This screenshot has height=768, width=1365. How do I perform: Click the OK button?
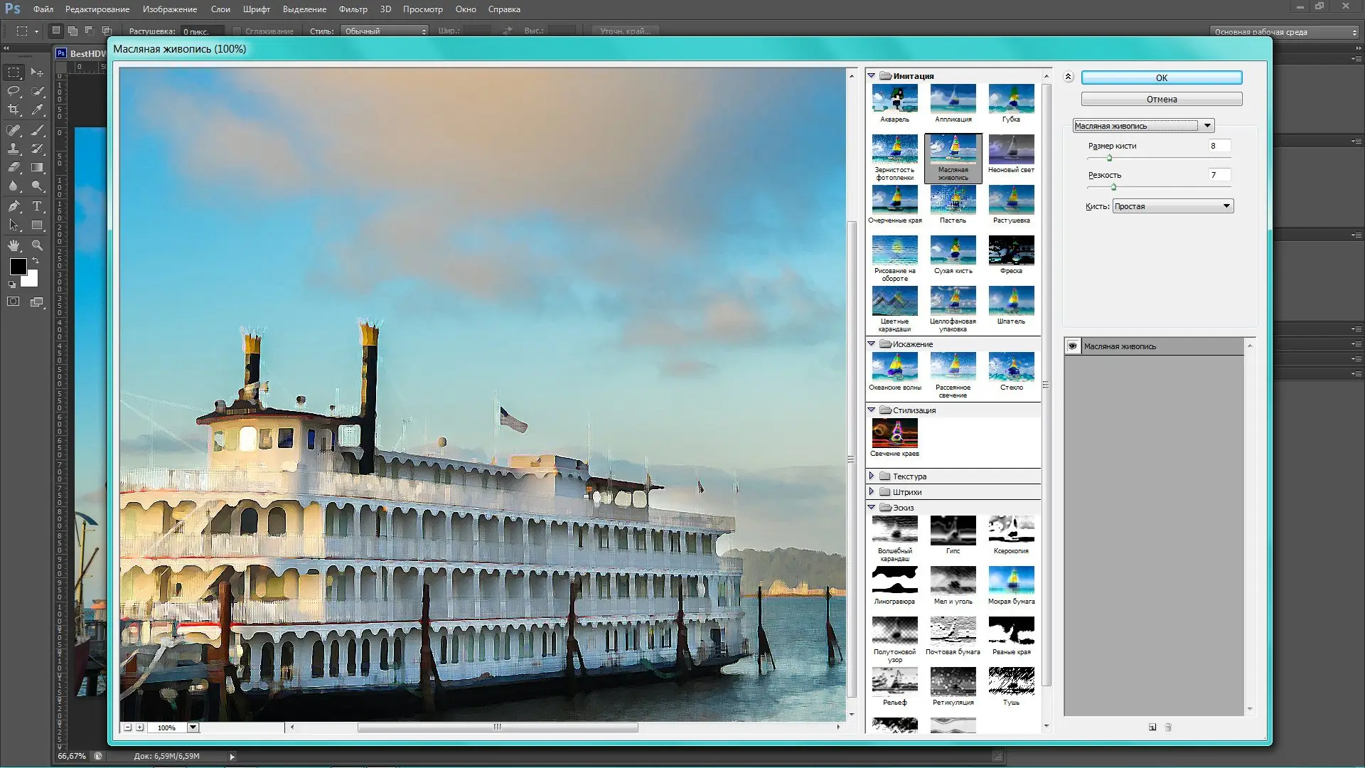(x=1161, y=78)
